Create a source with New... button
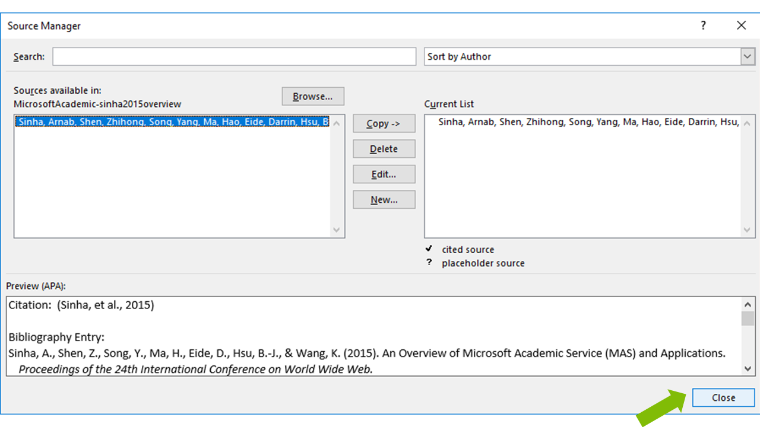The width and height of the screenshot is (760, 427). pyautogui.click(x=384, y=200)
